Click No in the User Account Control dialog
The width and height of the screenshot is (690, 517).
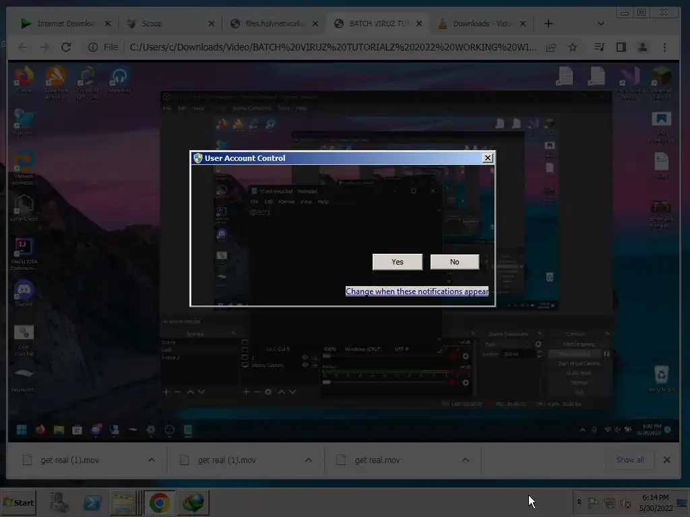coord(455,262)
